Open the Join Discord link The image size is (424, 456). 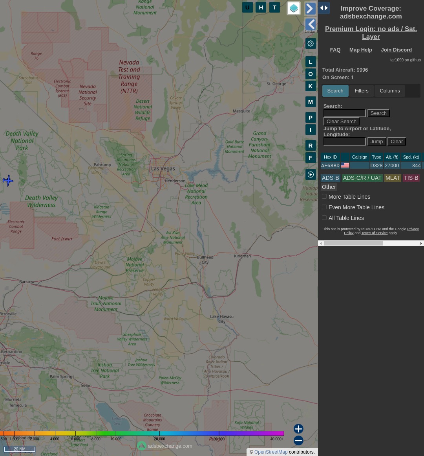(x=397, y=50)
